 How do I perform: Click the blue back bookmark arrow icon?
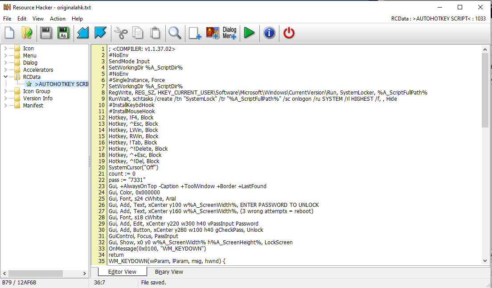click(83, 33)
